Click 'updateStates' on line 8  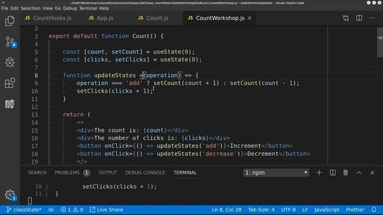click(115, 75)
